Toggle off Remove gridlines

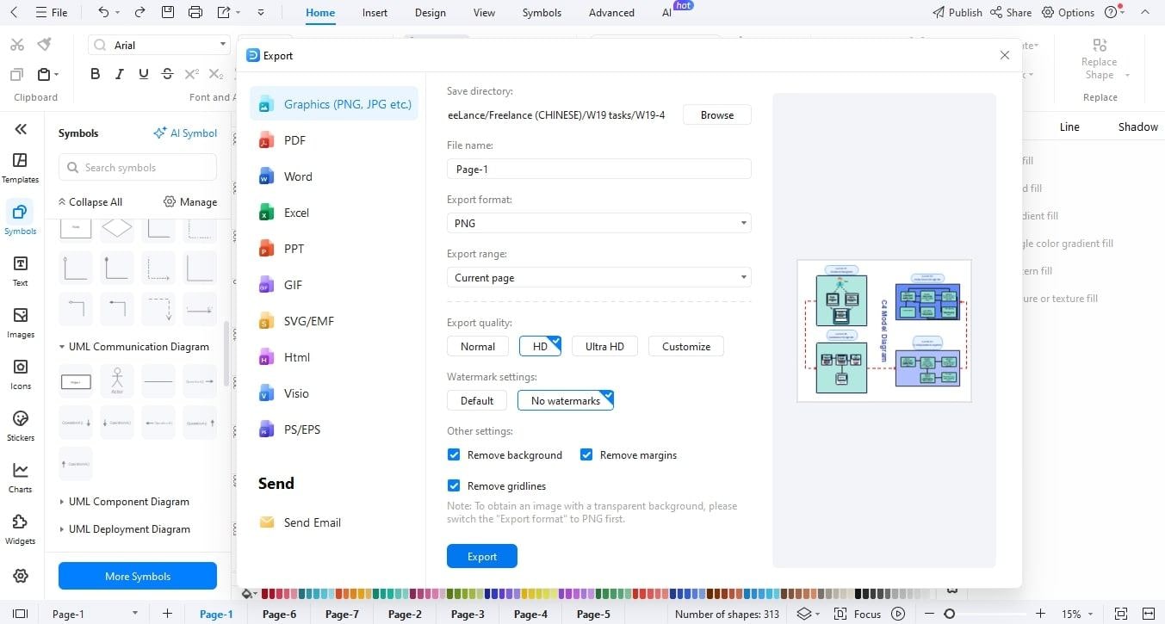point(454,485)
